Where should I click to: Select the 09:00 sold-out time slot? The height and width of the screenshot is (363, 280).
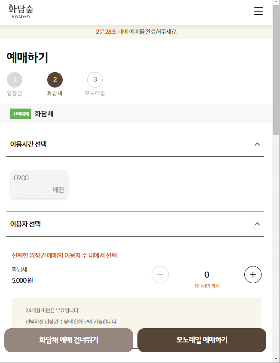click(39, 184)
